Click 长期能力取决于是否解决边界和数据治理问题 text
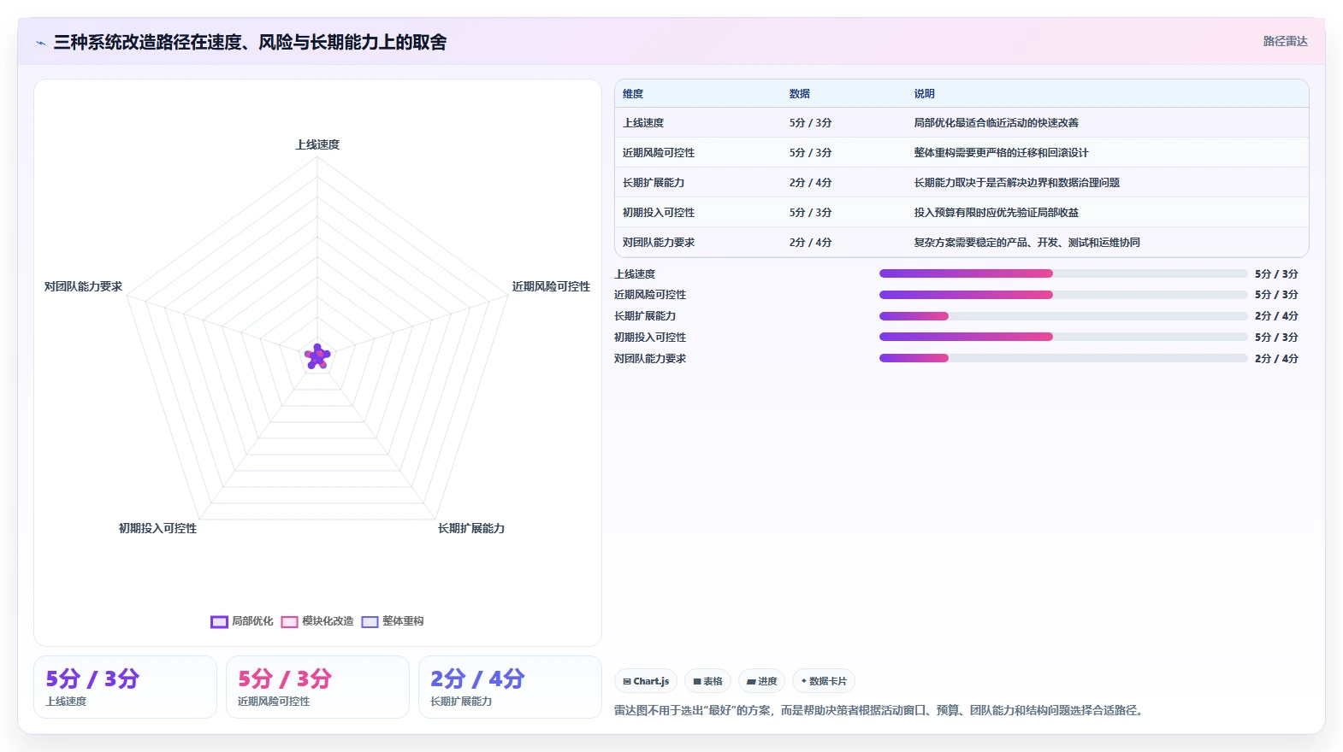This screenshot has height=752, width=1343. pos(1017,183)
